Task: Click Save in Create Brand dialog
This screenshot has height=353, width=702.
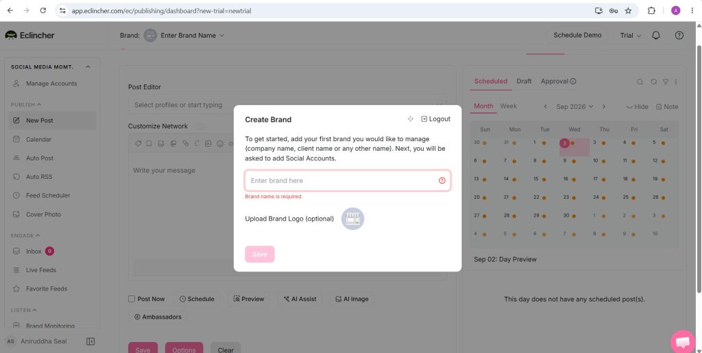Action: point(260,254)
